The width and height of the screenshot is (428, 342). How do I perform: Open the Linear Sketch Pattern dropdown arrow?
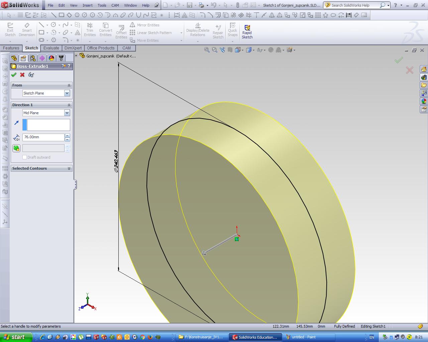tap(181, 33)
